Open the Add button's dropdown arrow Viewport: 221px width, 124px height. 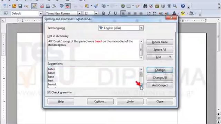click(x=170, y=57)
